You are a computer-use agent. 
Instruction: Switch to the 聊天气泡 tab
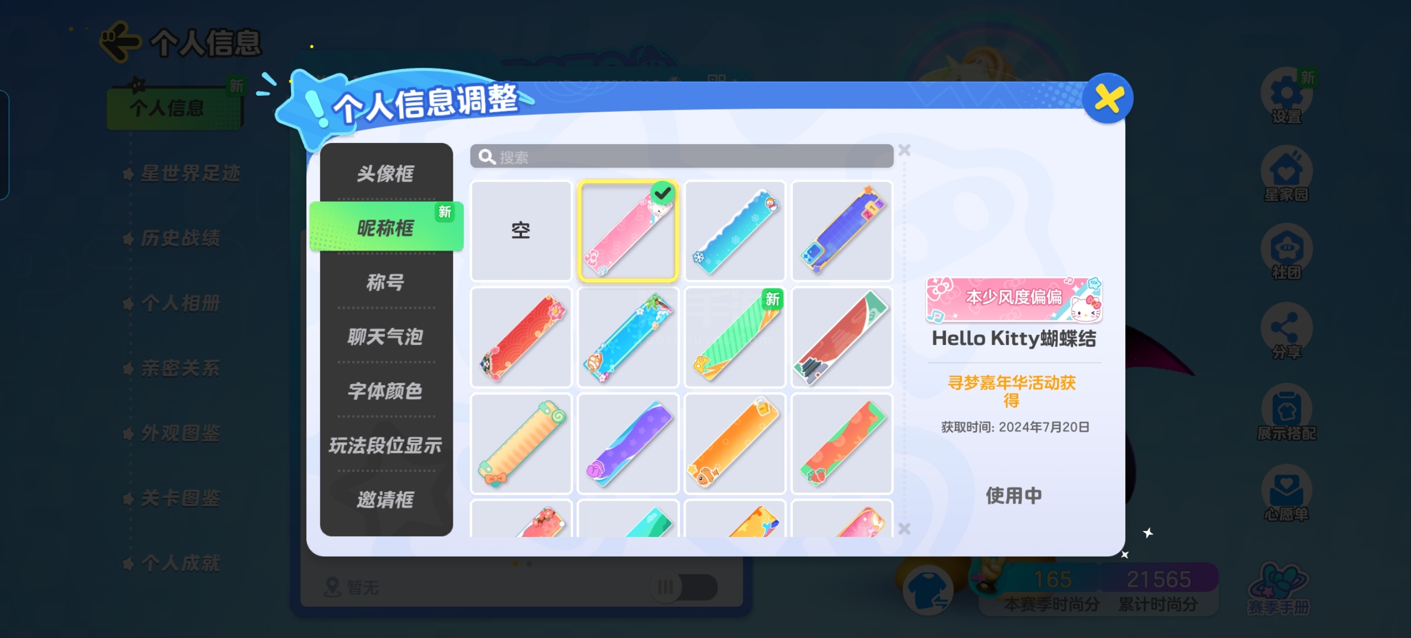[386, 337]
